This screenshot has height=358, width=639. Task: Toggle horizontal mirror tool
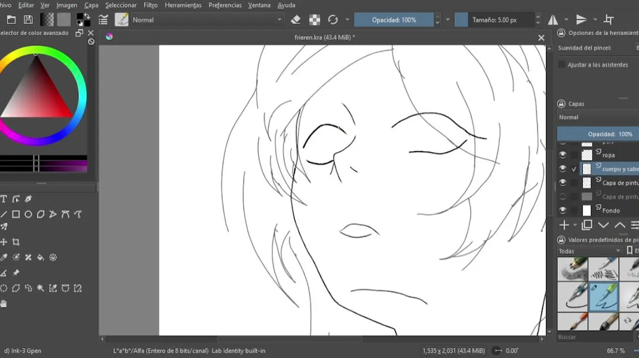[553, 20]
